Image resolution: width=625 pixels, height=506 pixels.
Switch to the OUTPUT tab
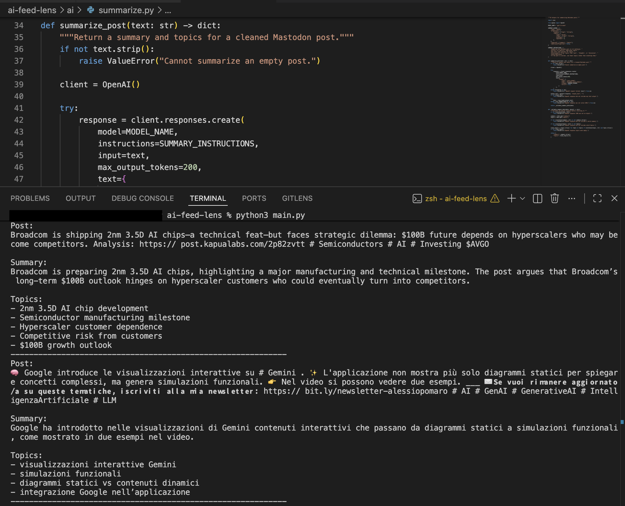click(x=81, y=198)
